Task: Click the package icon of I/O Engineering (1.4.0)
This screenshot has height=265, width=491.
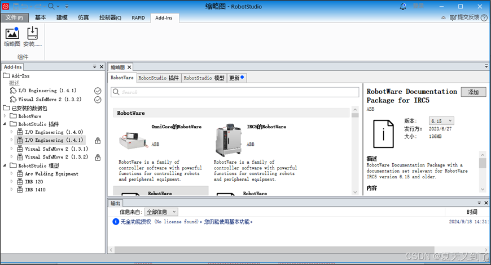Action: pyautogui.click(x=20, y=132)
